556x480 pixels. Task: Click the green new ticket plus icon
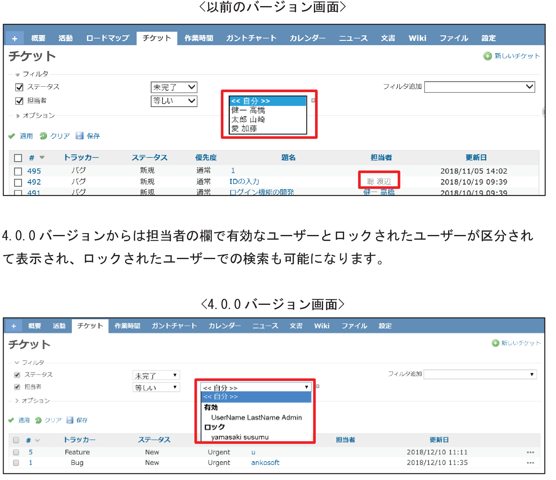487,56
